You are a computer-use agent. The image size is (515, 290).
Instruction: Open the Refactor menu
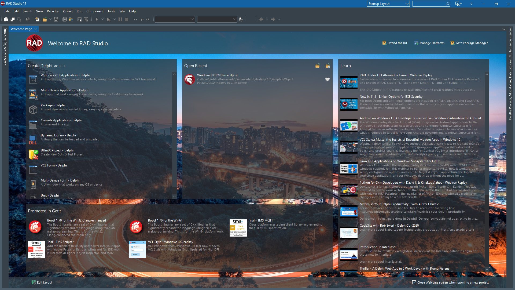click(53, 11)
